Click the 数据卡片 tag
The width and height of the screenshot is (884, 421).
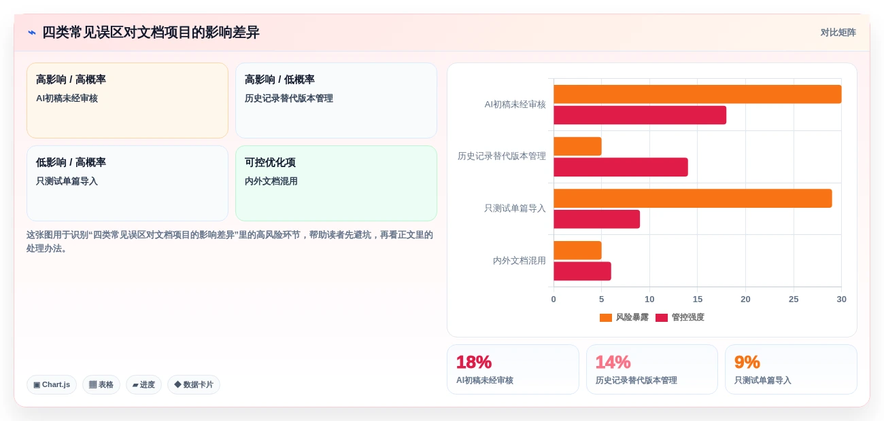(x=194, y=385)
